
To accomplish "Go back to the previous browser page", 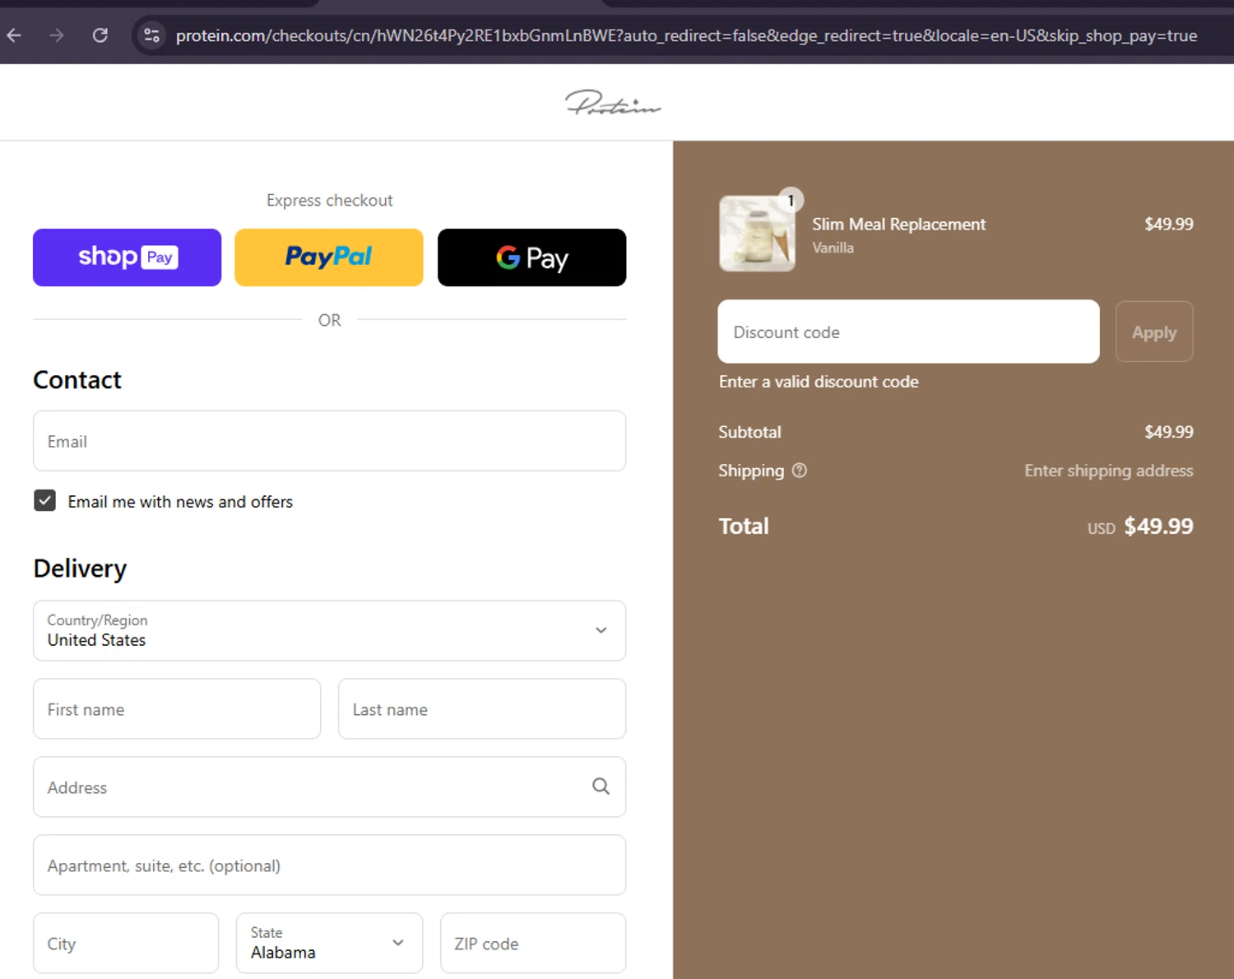I will pyautogui.click(x=14, y=35).
